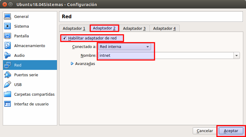The width and height of the screenshot is (246, 137).
Task: Click the Almacenamiento disk icon
Action: click(8, 46)
